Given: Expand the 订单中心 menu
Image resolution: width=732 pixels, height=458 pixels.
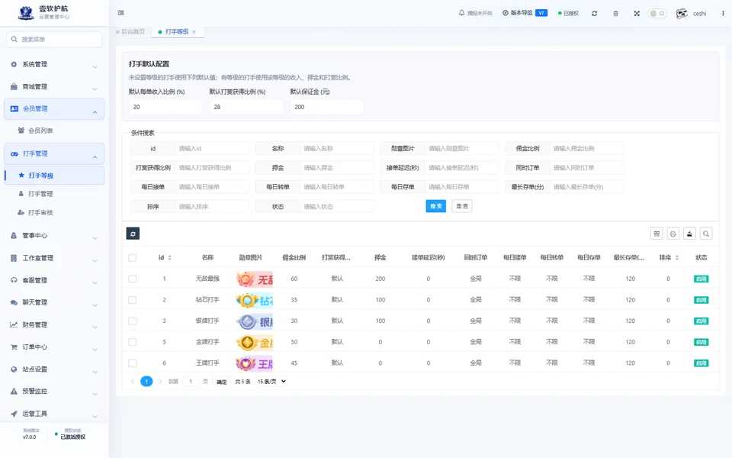Looking at the screenshot, I should click(x=54, y=347).
